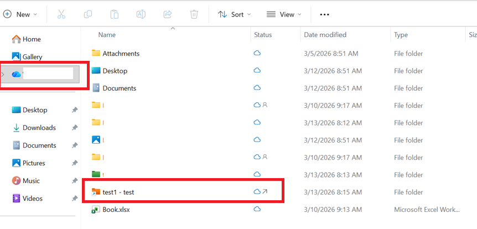Select the Documents folder in file list

click(120, 88)
